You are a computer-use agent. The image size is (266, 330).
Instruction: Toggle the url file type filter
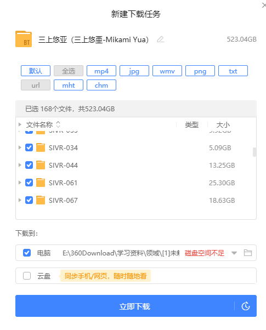[36, 85]
